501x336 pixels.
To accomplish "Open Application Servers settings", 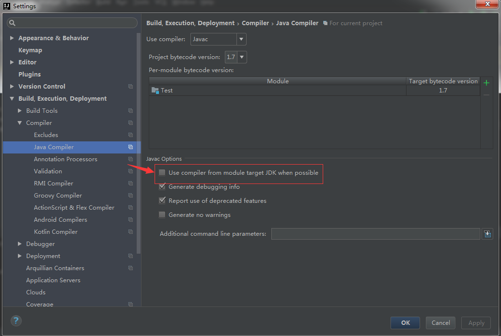I will (x=53, y=280).
